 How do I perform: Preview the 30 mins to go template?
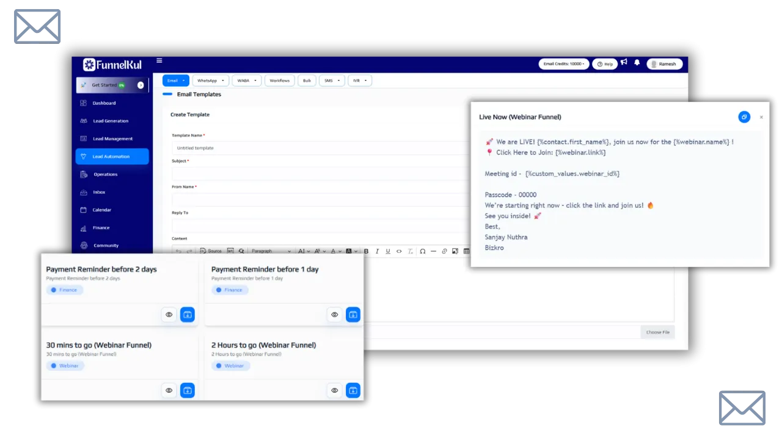(x=169, y=390)
